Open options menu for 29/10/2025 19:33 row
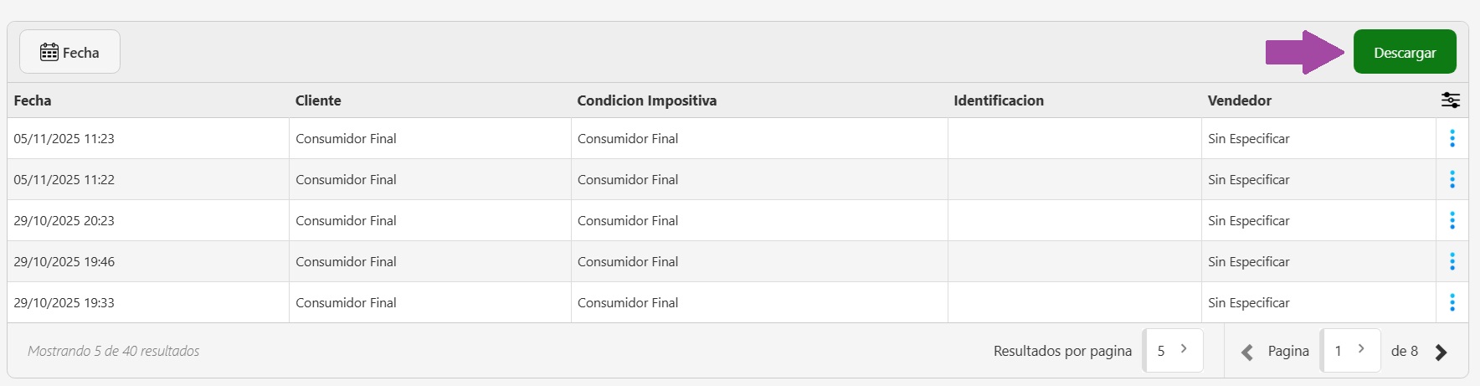1480x386 pixels. pos(1452,302)
